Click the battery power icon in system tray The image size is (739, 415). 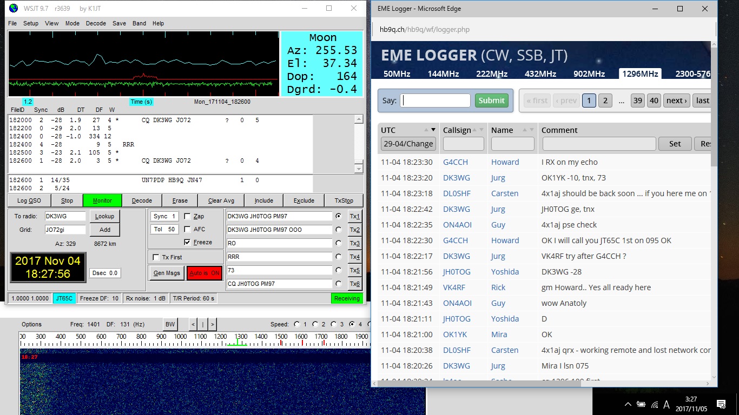(641, 404)
